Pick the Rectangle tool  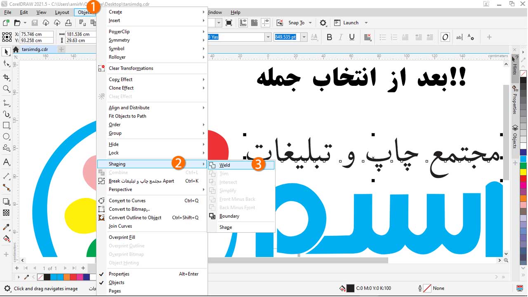pos(6,125)
